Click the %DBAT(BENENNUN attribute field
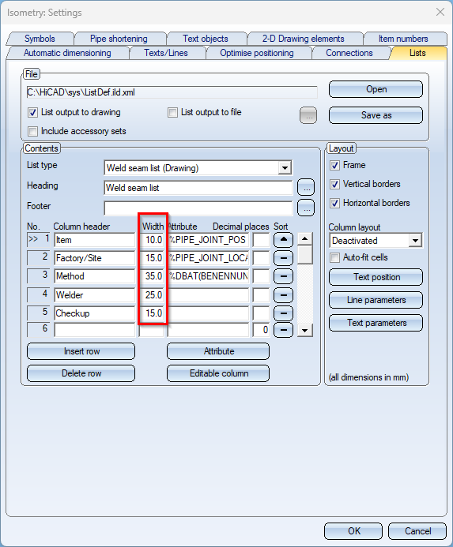453x547 pixels. tap(209, 276)
